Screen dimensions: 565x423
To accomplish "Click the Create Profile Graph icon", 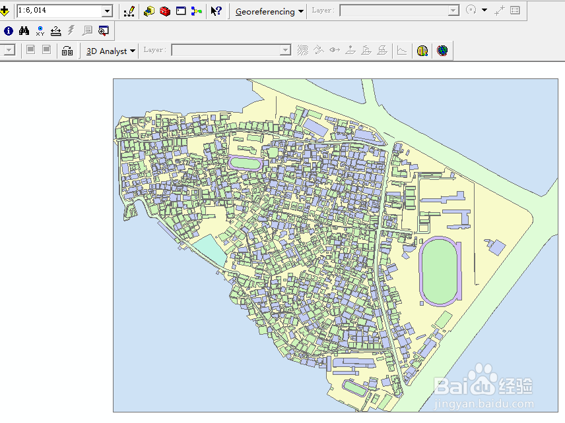I will (402, 50).
